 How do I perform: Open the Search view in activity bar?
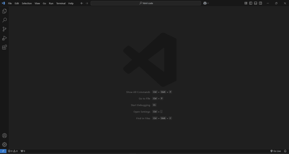click(5, 20)
